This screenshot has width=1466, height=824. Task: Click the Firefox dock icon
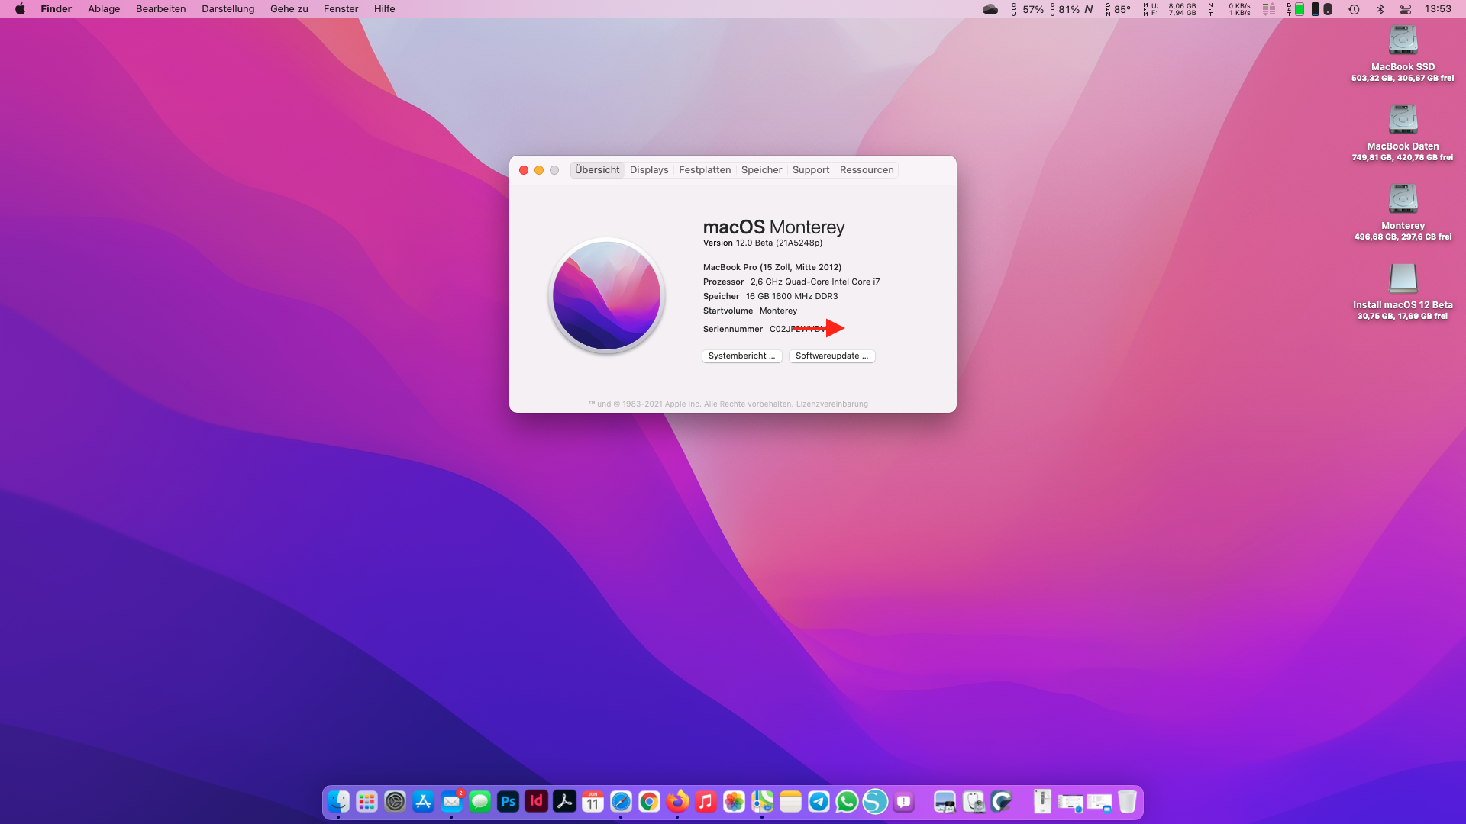[677, 802]
